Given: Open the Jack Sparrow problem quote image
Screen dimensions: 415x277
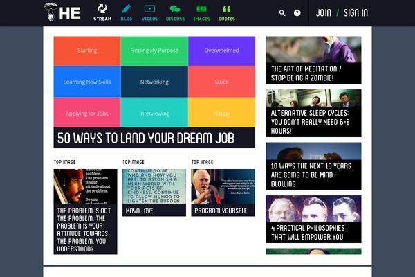Looking at the screenshot, I should coord(85,186).
